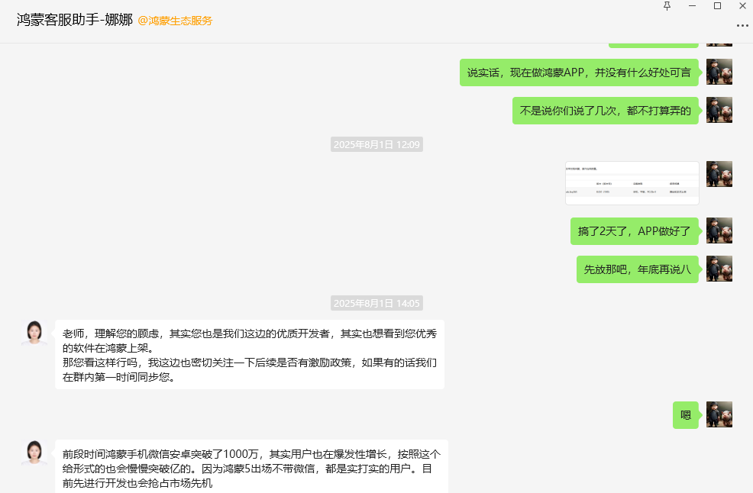This screenshot has width=753, height=493.
Task: Open sender avatar next to image message
Action: [x=719, y=174]
